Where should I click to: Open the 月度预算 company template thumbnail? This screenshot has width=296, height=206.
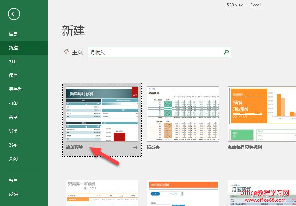click(262, 193)
